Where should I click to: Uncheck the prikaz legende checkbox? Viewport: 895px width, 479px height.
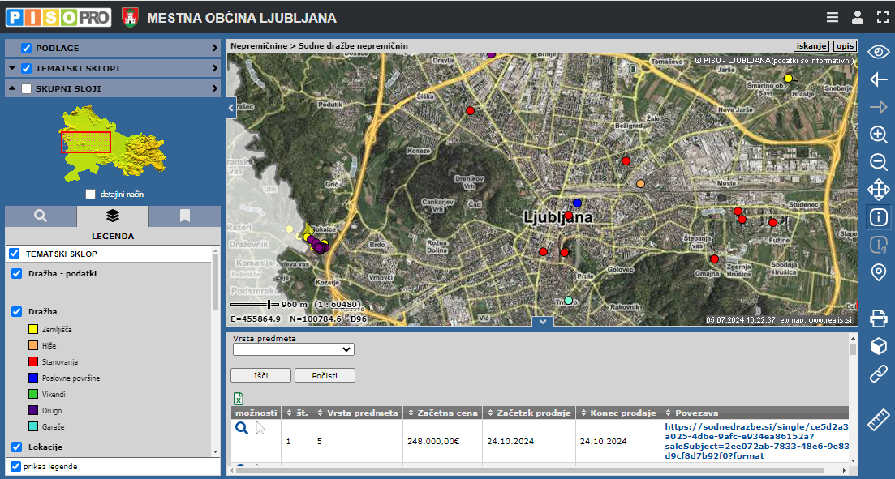pyautogui.click(x=15, y=467)
